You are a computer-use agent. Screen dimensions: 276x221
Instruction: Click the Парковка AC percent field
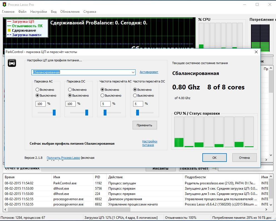[x=41, y=104]
